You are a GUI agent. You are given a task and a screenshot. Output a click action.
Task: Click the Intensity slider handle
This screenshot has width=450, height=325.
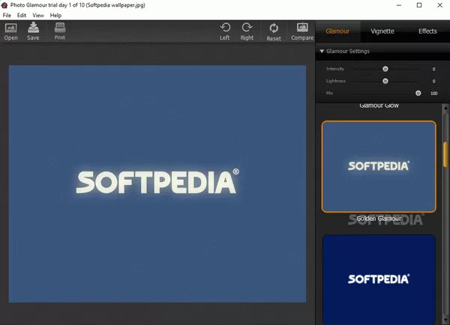(385, 69)
